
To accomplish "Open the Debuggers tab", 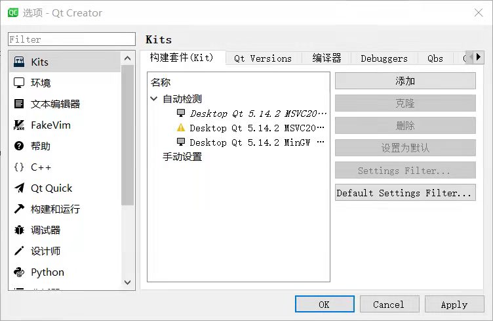I will click(x=384, y=58).
